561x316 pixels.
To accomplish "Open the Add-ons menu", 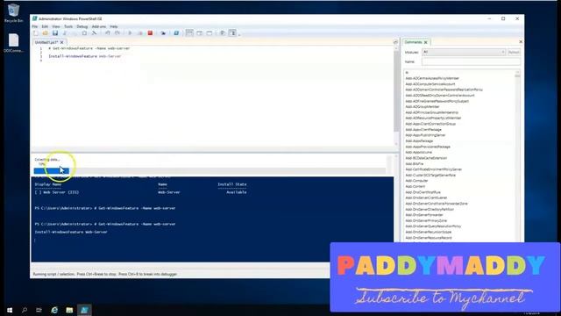I will (99, 26).
